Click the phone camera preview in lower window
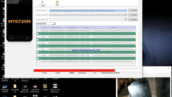 (144, 87)
